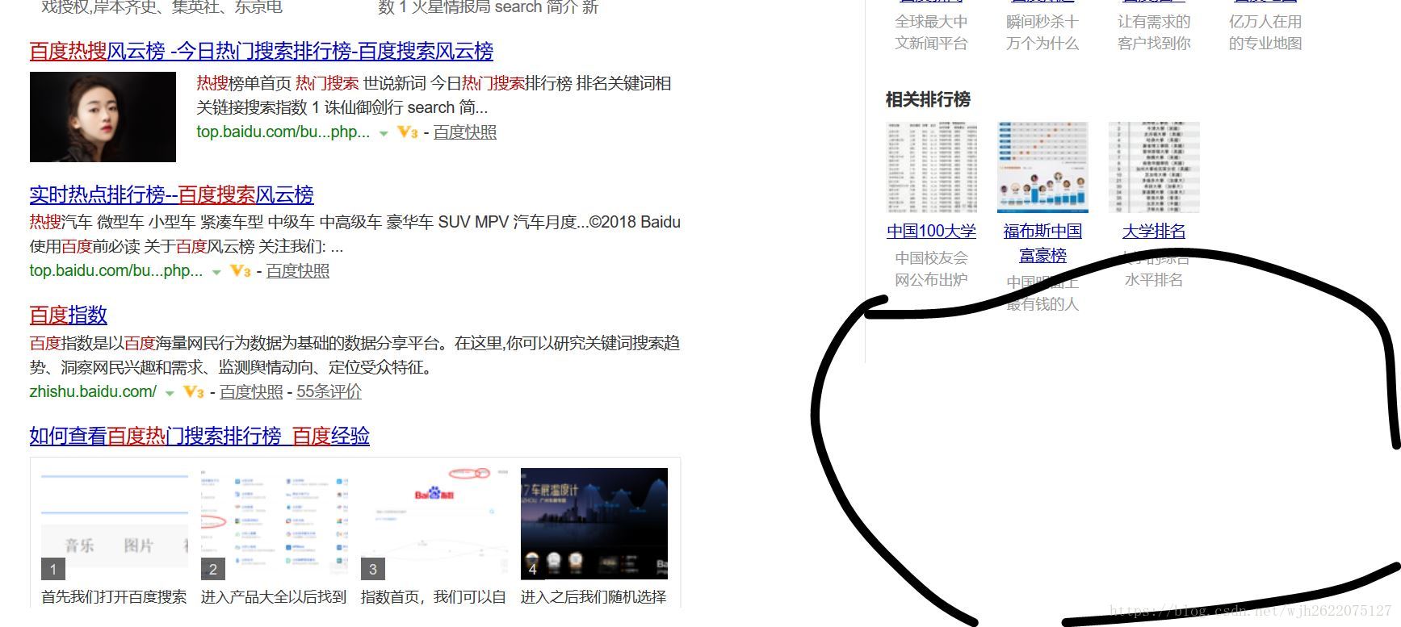
Task: Open 百度快照 of 百度指数 result
Action: [x=251, y=392]
